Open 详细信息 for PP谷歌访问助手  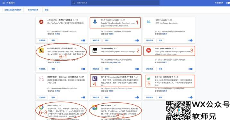point(42,69)
